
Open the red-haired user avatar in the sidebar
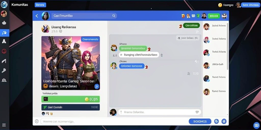coord(4,14)
